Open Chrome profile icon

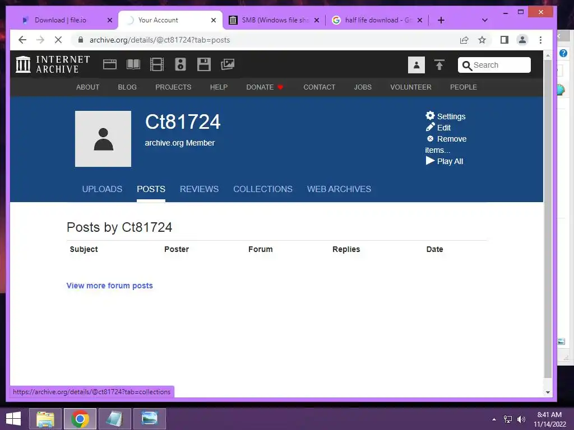pos(522,40)
